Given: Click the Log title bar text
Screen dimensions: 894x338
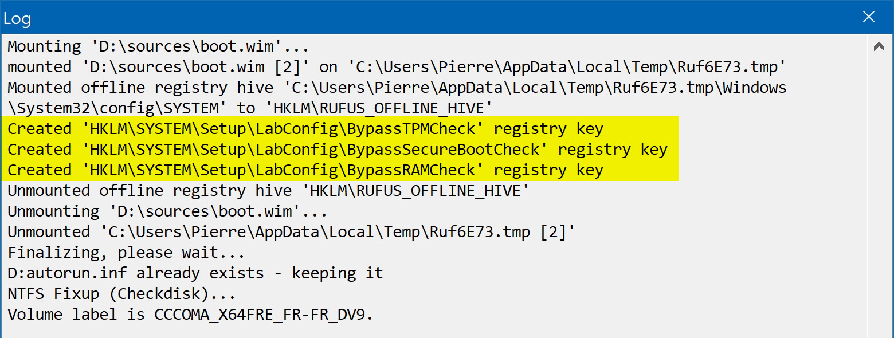Looking at the screenshot, I should pyautogui.click(x=17, y=18).
